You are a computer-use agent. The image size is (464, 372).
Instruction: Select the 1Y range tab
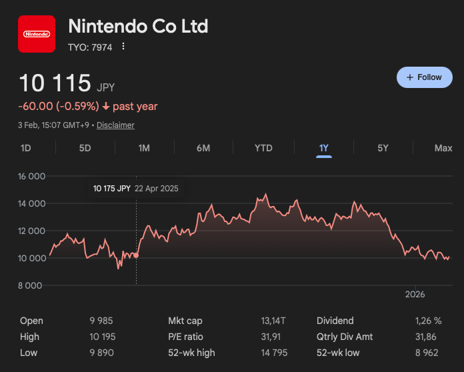tap(324, 148)
